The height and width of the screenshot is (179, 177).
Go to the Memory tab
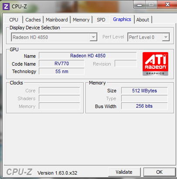81,20
